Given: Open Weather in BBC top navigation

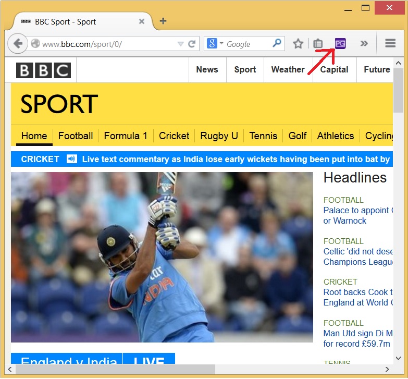Looking at the screenshot, I should point(288,69).
